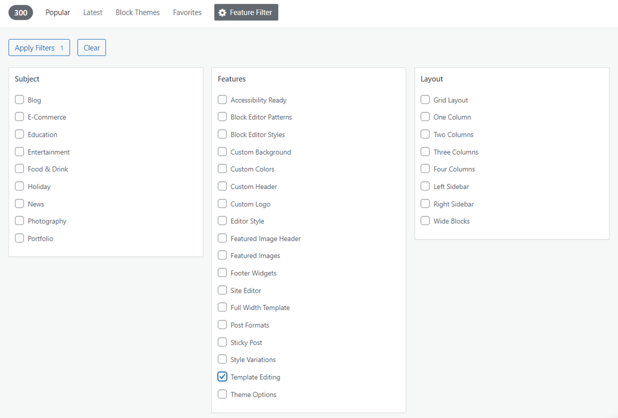Clear all selected filters
The width and height of the screenshot is (618, 418).
[91, 47]
